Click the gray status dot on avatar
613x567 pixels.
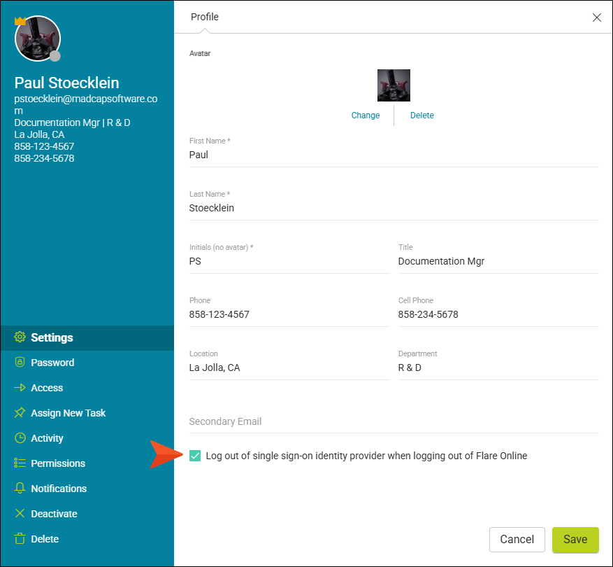[55, 57]
